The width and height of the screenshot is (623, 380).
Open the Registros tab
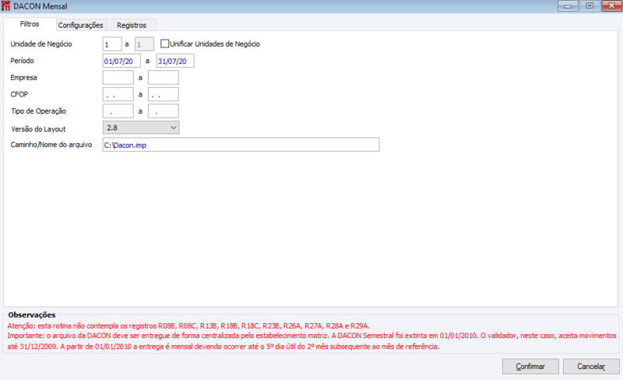[x=131, y=25]
